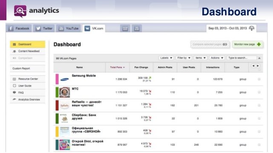Screen dimensions: 273x153
Task: Sort by User Posts column
Action: click(189, 67)
